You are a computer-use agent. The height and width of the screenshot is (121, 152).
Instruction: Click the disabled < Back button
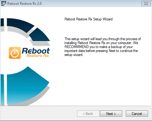88,114
